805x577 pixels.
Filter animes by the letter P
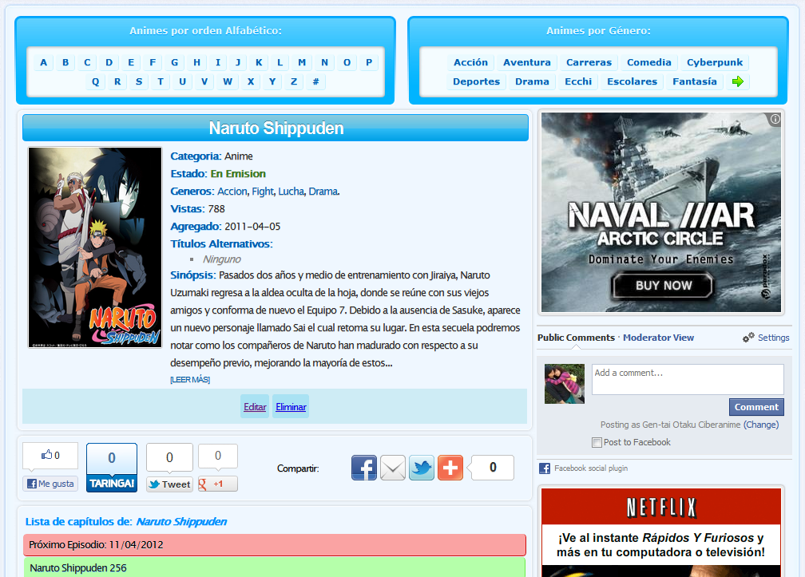pos(369,62)
